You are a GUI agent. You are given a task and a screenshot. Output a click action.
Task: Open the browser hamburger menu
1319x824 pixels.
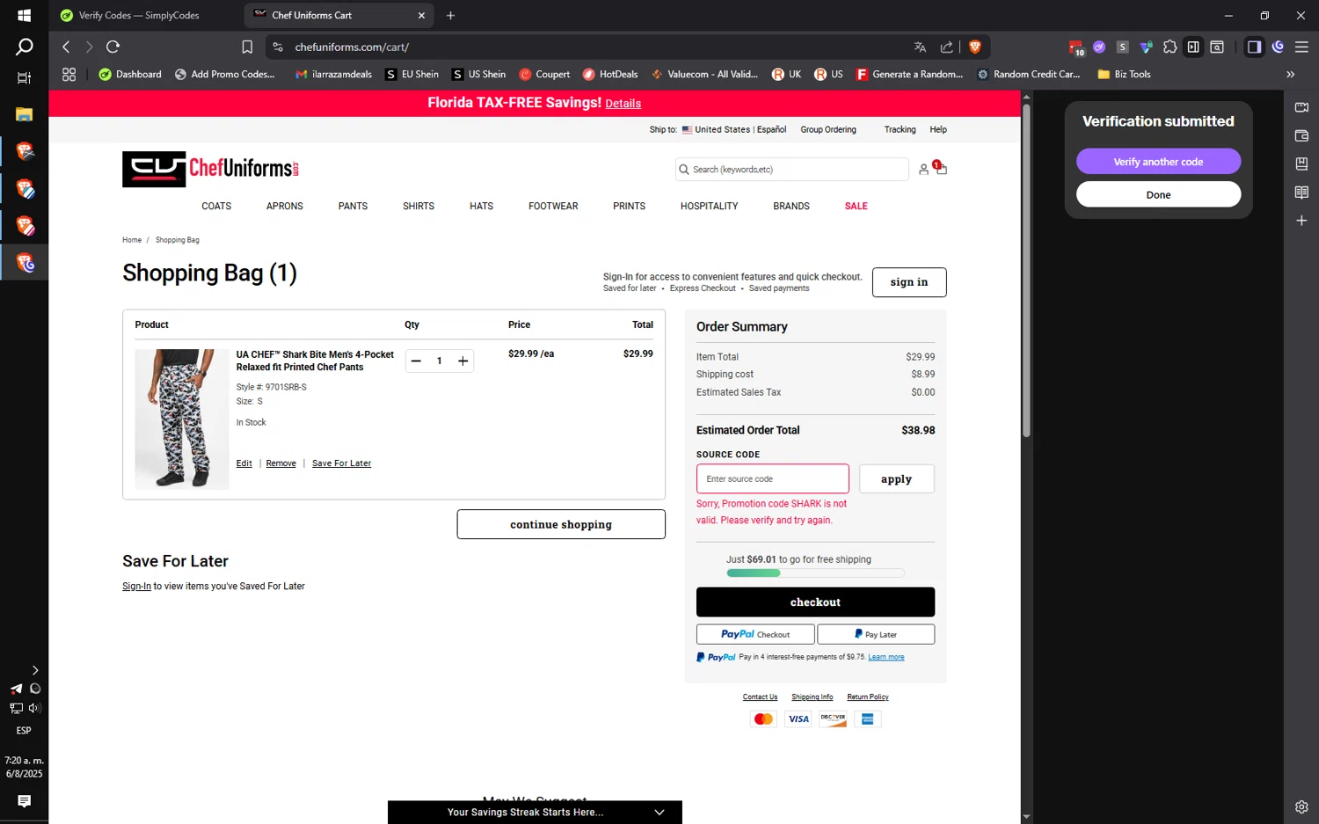pos(1301,47)
